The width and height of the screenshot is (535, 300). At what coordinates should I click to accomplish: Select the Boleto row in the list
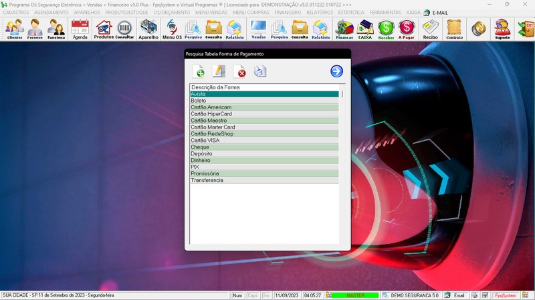[x=264, y=101]
